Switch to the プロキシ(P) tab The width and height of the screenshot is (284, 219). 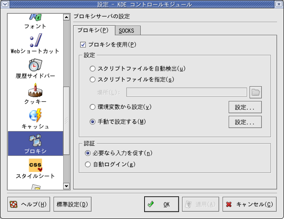coord(94,30)
